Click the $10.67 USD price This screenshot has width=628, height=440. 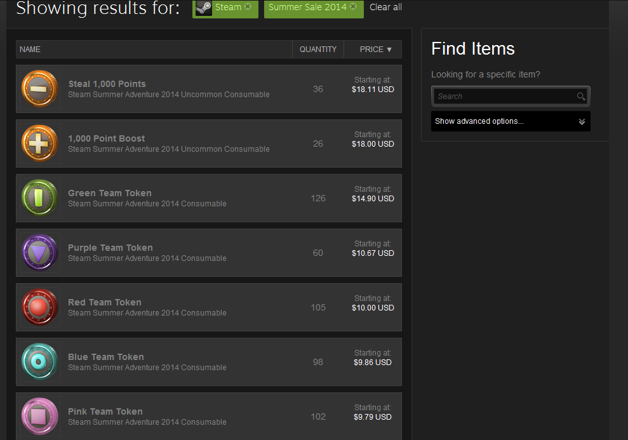373,253
